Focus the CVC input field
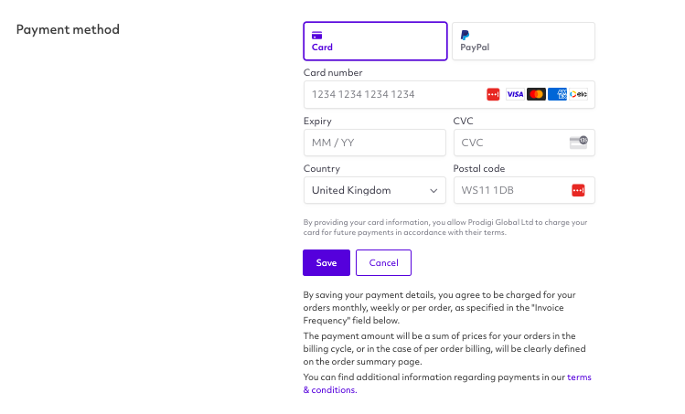The width and height of the screenshot is (685, 414). click(524, 143)
